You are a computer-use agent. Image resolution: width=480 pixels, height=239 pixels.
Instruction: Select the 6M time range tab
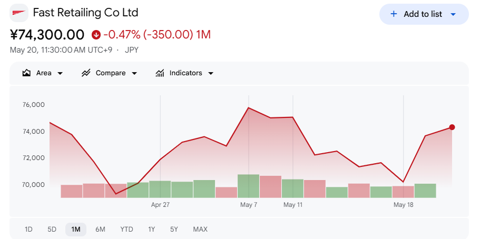pyautogui.click(x=100, y=229)
